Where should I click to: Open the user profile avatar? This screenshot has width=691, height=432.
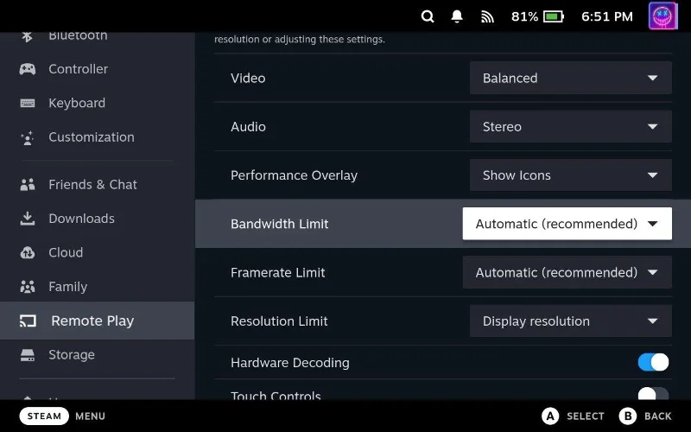[x=663, y=16]
